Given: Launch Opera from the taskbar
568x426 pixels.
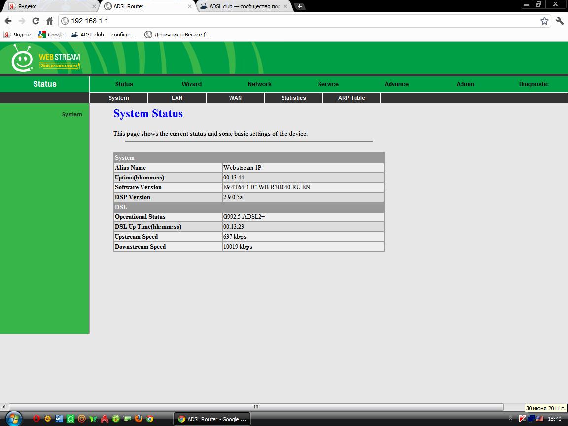Looking at the screenshot, I should [x=36, y=419].
